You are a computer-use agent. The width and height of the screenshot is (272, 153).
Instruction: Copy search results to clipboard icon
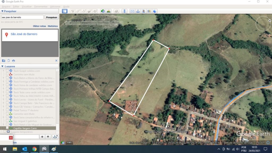click(x=8, y=61)
